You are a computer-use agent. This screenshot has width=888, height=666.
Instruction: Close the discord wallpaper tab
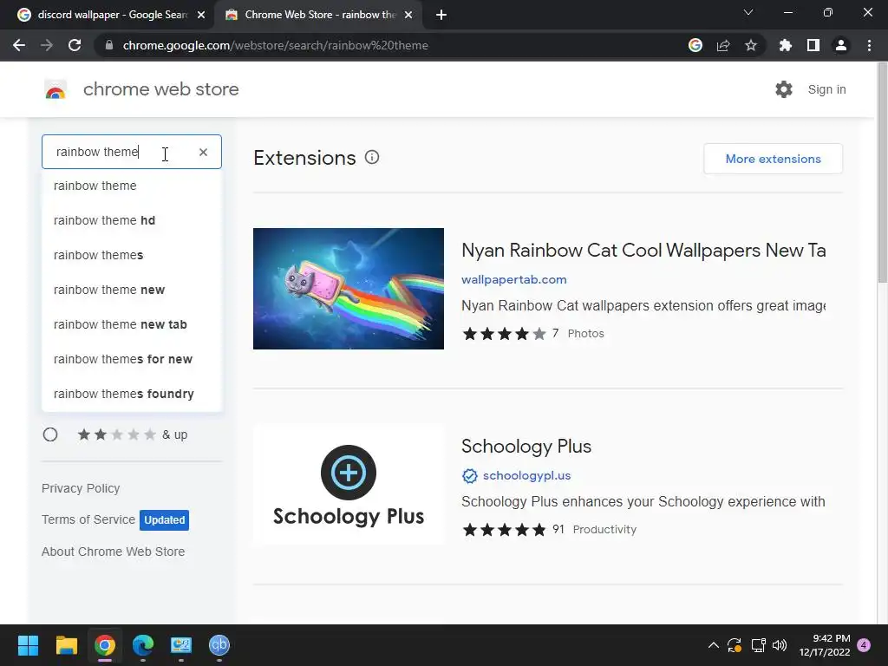[201, 15]
